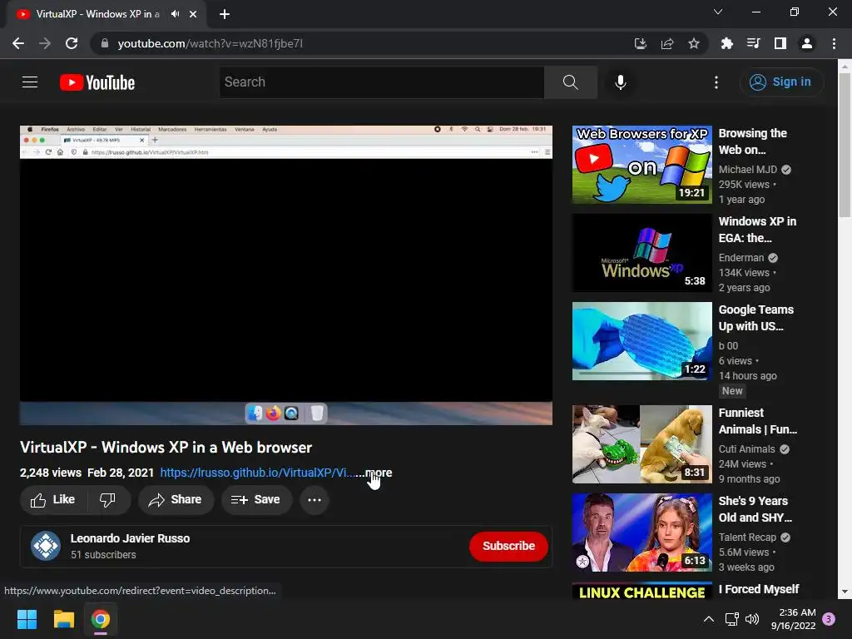Click the Enderman channel name
Viewport: 852px width, 639px height.
tap(741, 258)
